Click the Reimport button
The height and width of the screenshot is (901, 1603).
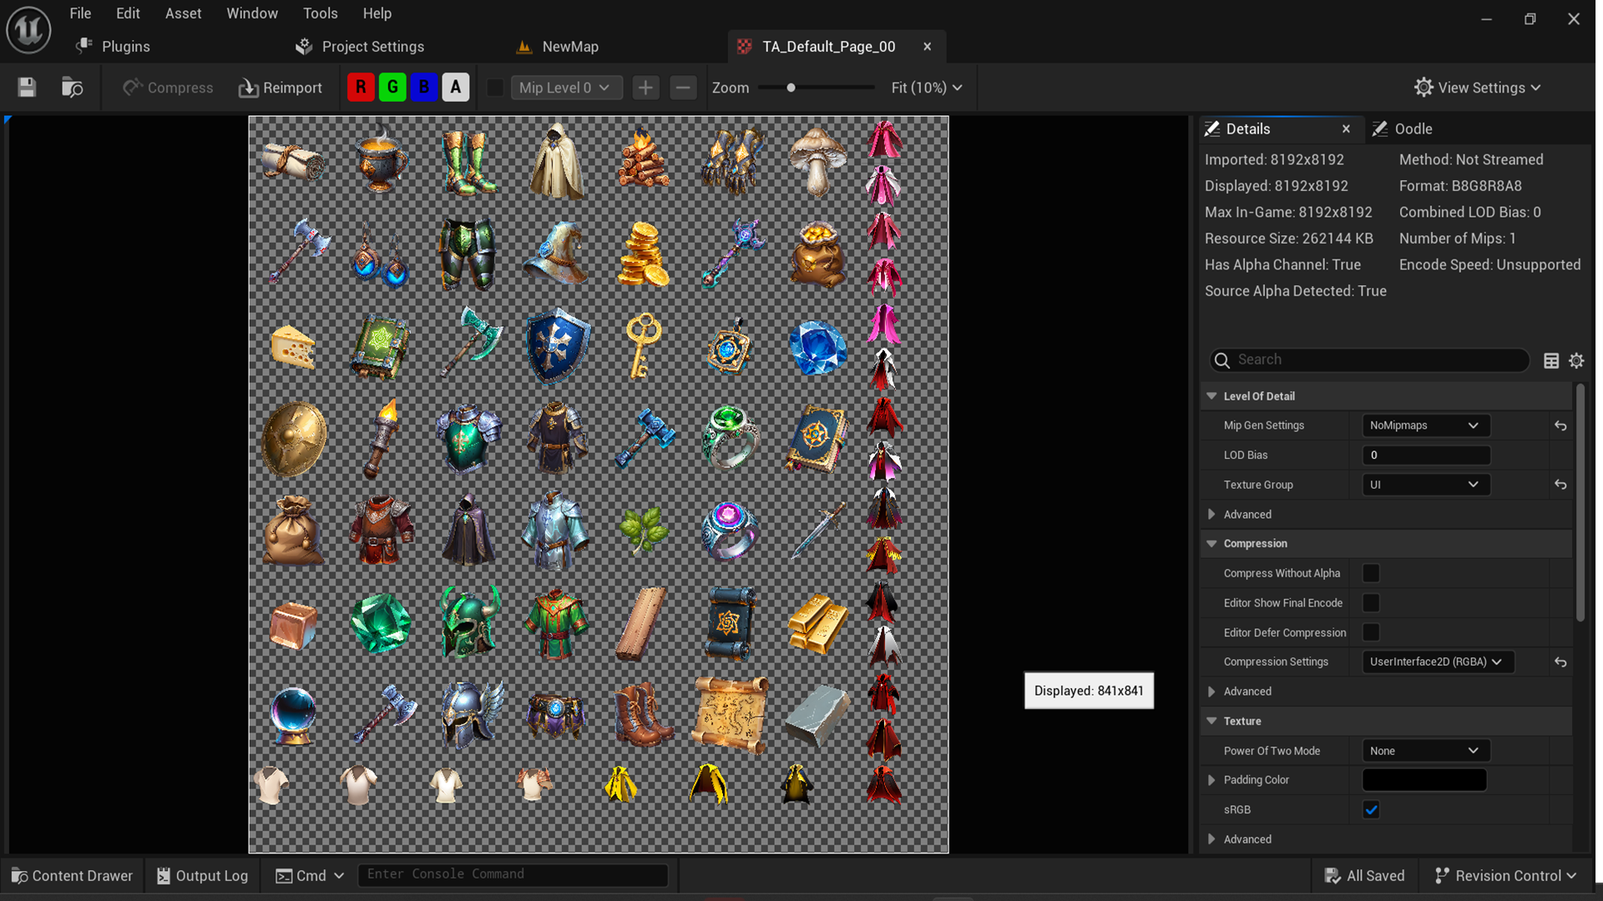point(281,88)
